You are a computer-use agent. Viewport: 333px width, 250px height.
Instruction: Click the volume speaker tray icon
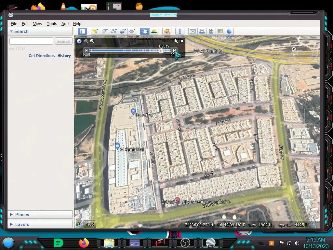pos(297,243)
